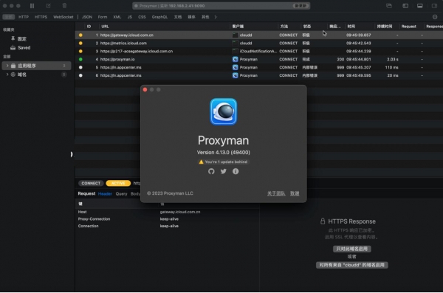Click 对所有来自 "cloudd" 的域名启用 button

pyautogui.click(x=351, y=265)
